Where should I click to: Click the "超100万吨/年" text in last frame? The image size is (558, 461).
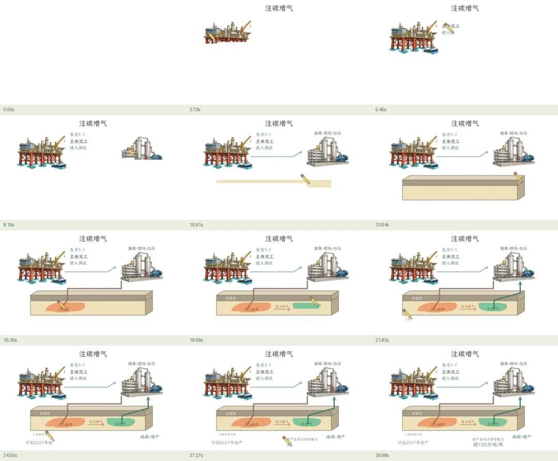[488, 444]
